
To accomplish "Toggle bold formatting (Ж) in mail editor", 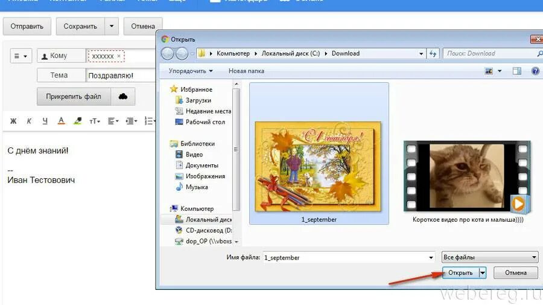I will pyautogui.click(x=13, y=121).
